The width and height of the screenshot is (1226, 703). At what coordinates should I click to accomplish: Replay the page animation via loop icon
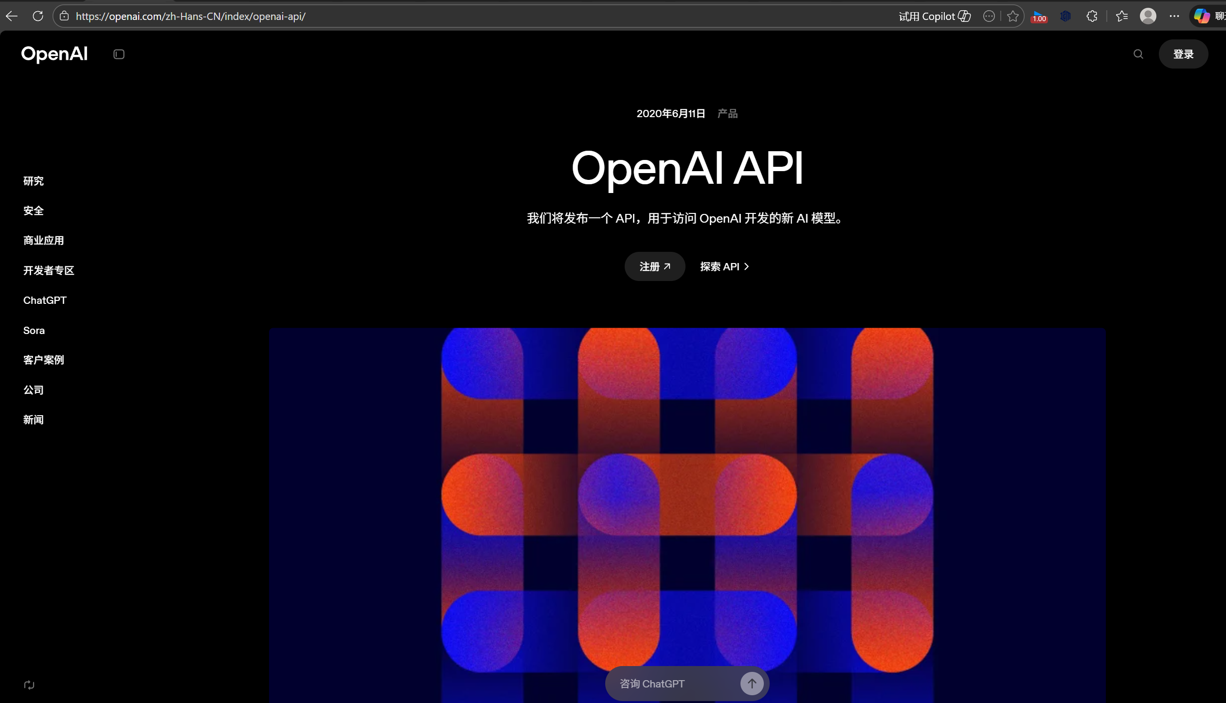[x=29, y=685]
